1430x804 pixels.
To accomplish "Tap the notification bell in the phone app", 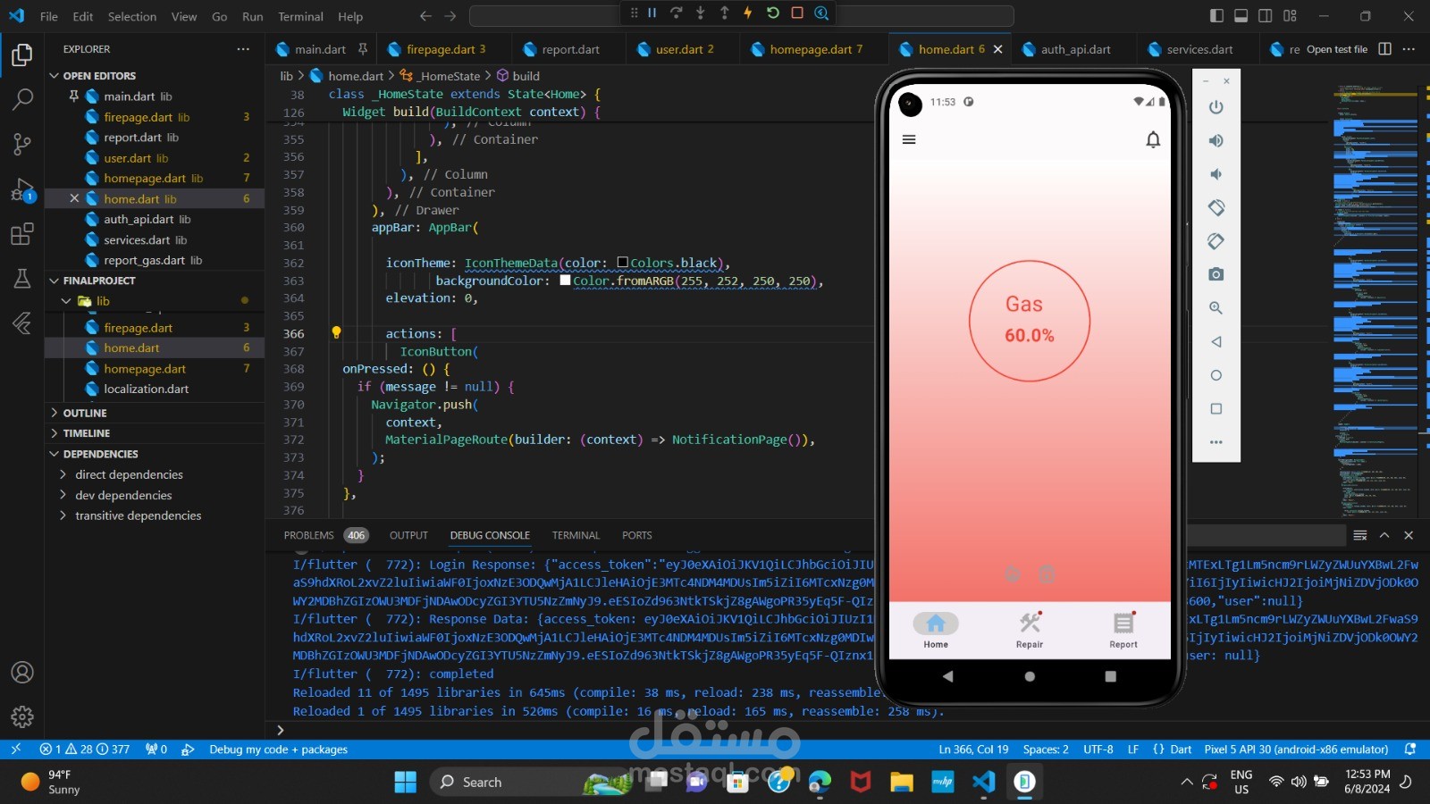I will pos(1153,139).
